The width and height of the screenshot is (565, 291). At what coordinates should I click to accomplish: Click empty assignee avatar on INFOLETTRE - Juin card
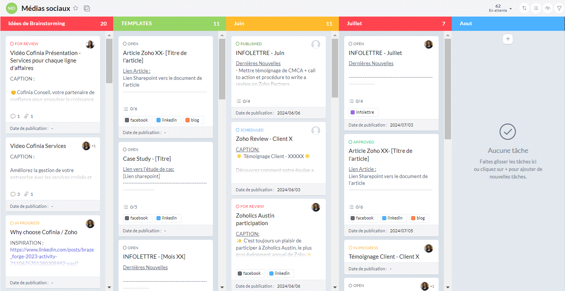(x=316, y=44)
